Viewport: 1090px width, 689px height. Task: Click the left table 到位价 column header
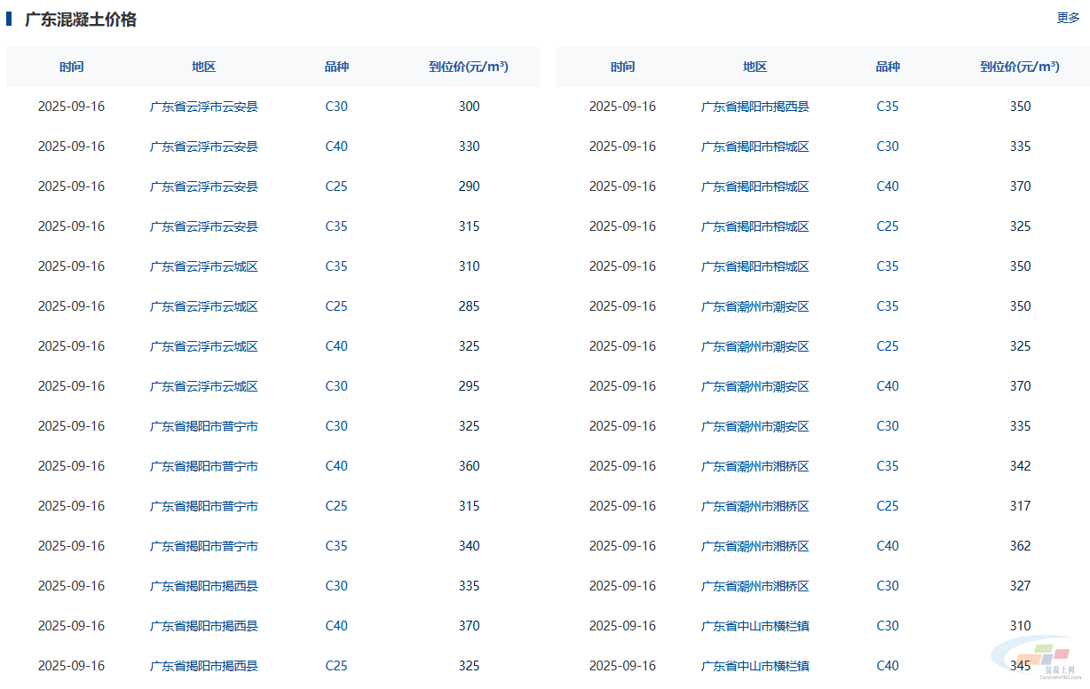pos(469,67)
